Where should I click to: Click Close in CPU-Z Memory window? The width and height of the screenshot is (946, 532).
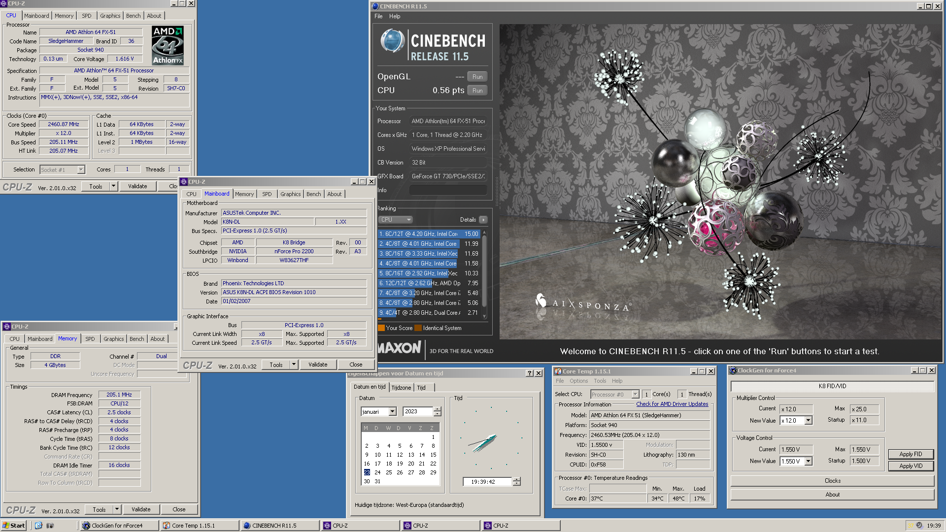point(179,509)
